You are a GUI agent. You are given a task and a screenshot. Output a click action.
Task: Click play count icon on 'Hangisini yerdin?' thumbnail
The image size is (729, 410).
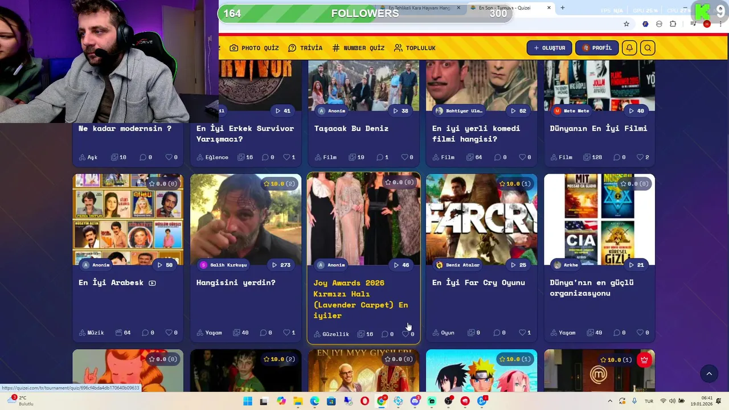coord(275,265)
